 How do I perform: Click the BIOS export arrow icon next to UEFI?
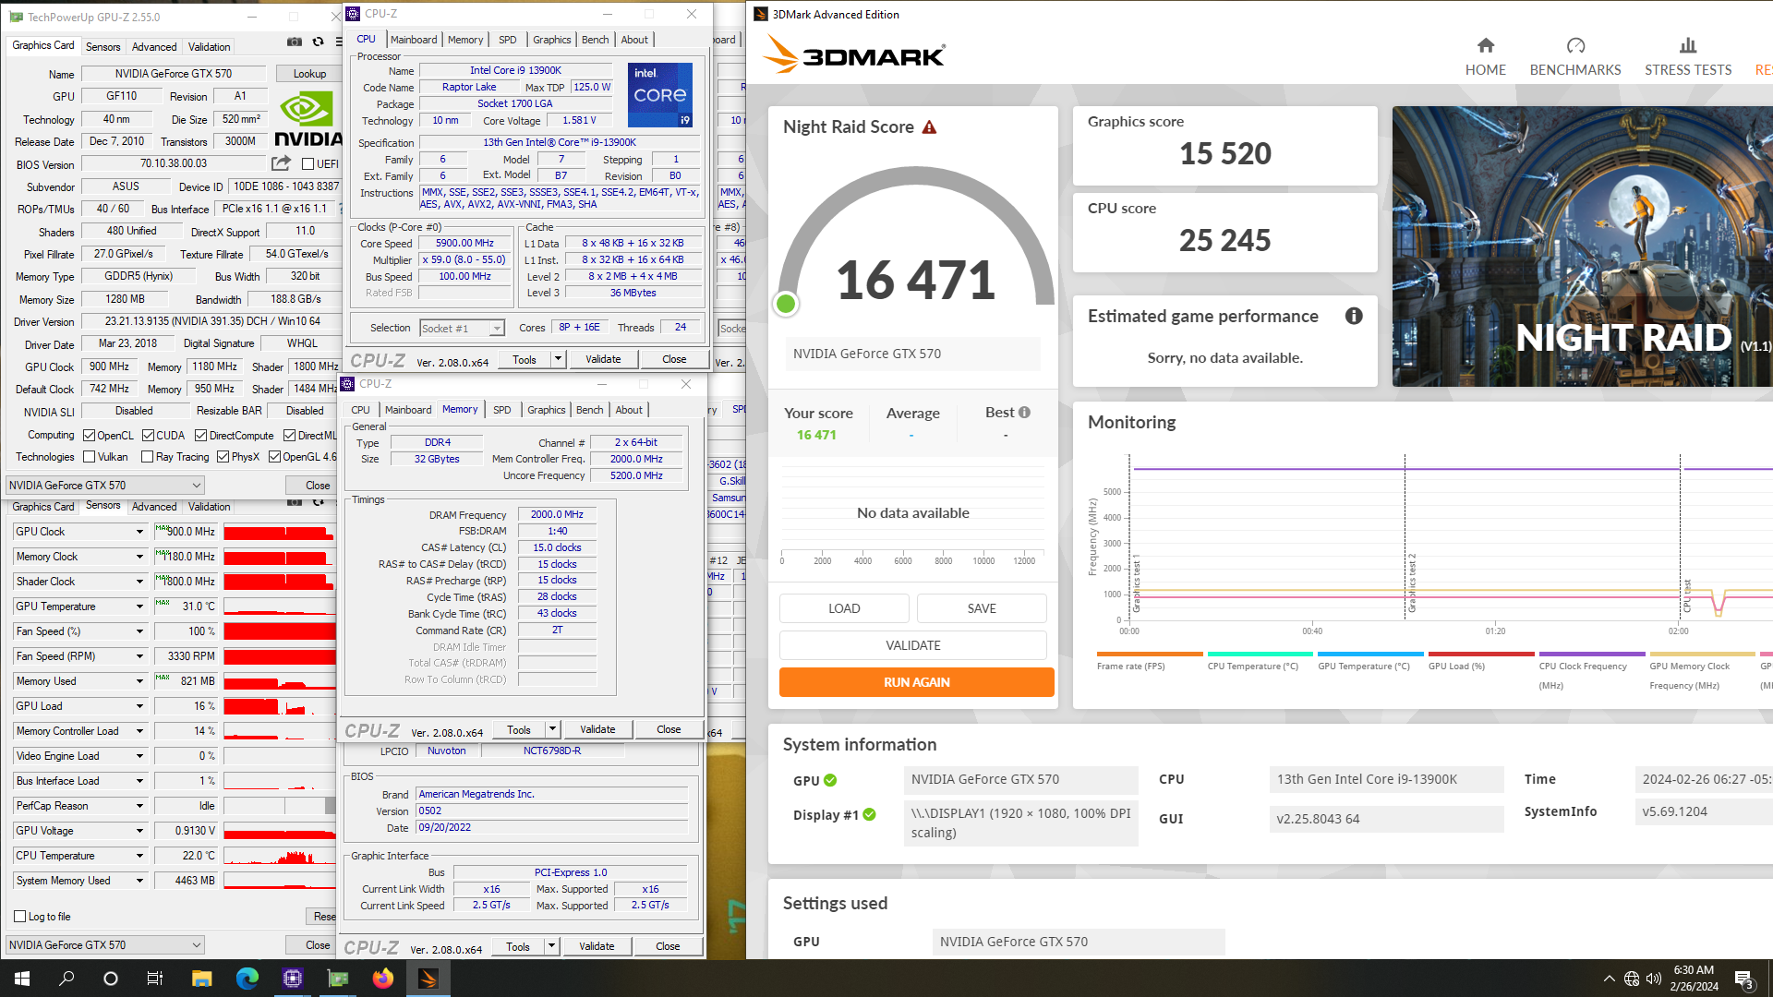(281, 163)
